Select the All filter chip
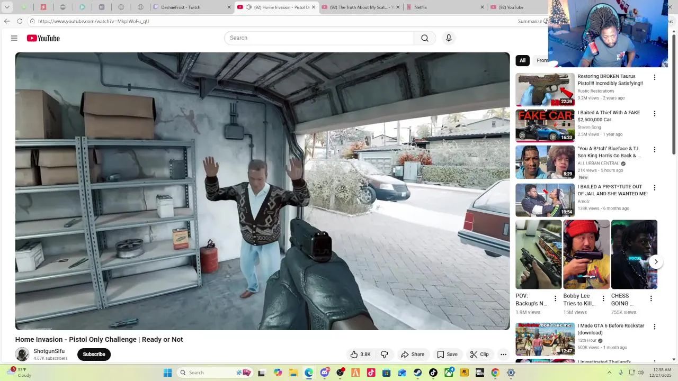The image size is (678, 381). [522, 60]
